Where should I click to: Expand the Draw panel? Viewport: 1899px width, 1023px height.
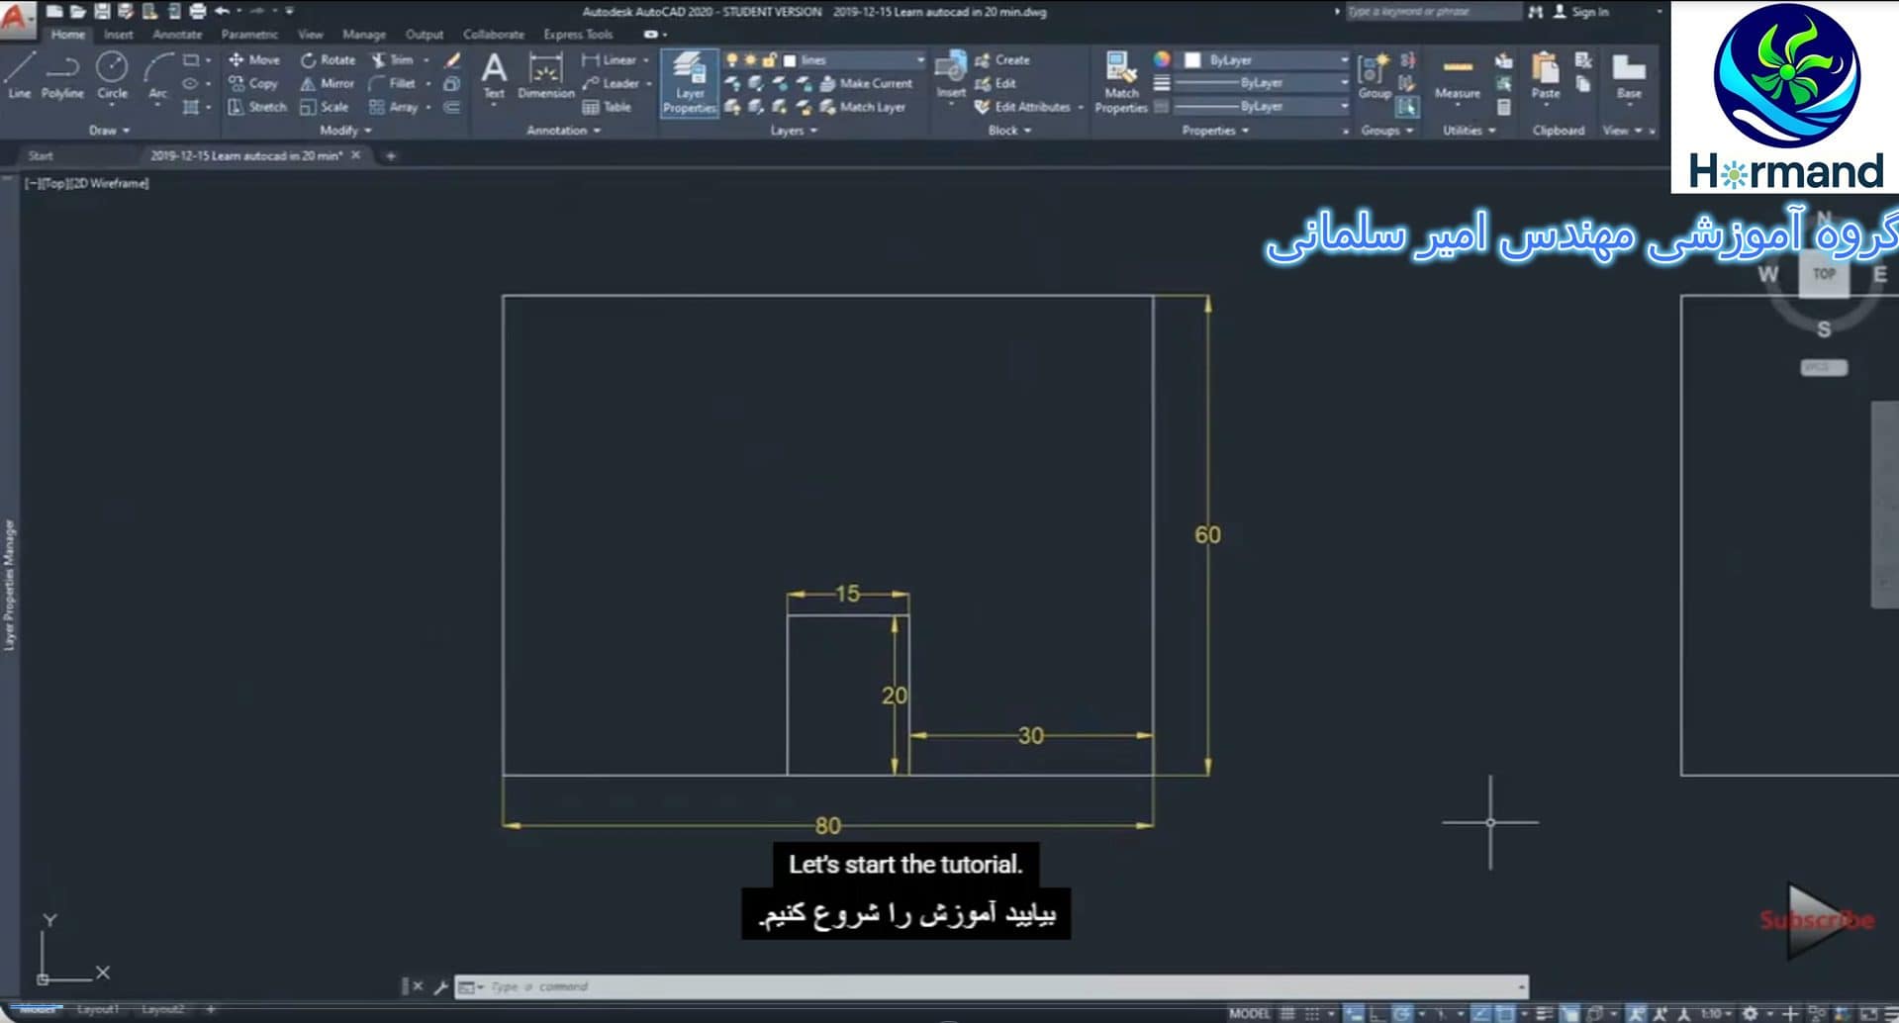pyautogui.click(x=109, y=131)
